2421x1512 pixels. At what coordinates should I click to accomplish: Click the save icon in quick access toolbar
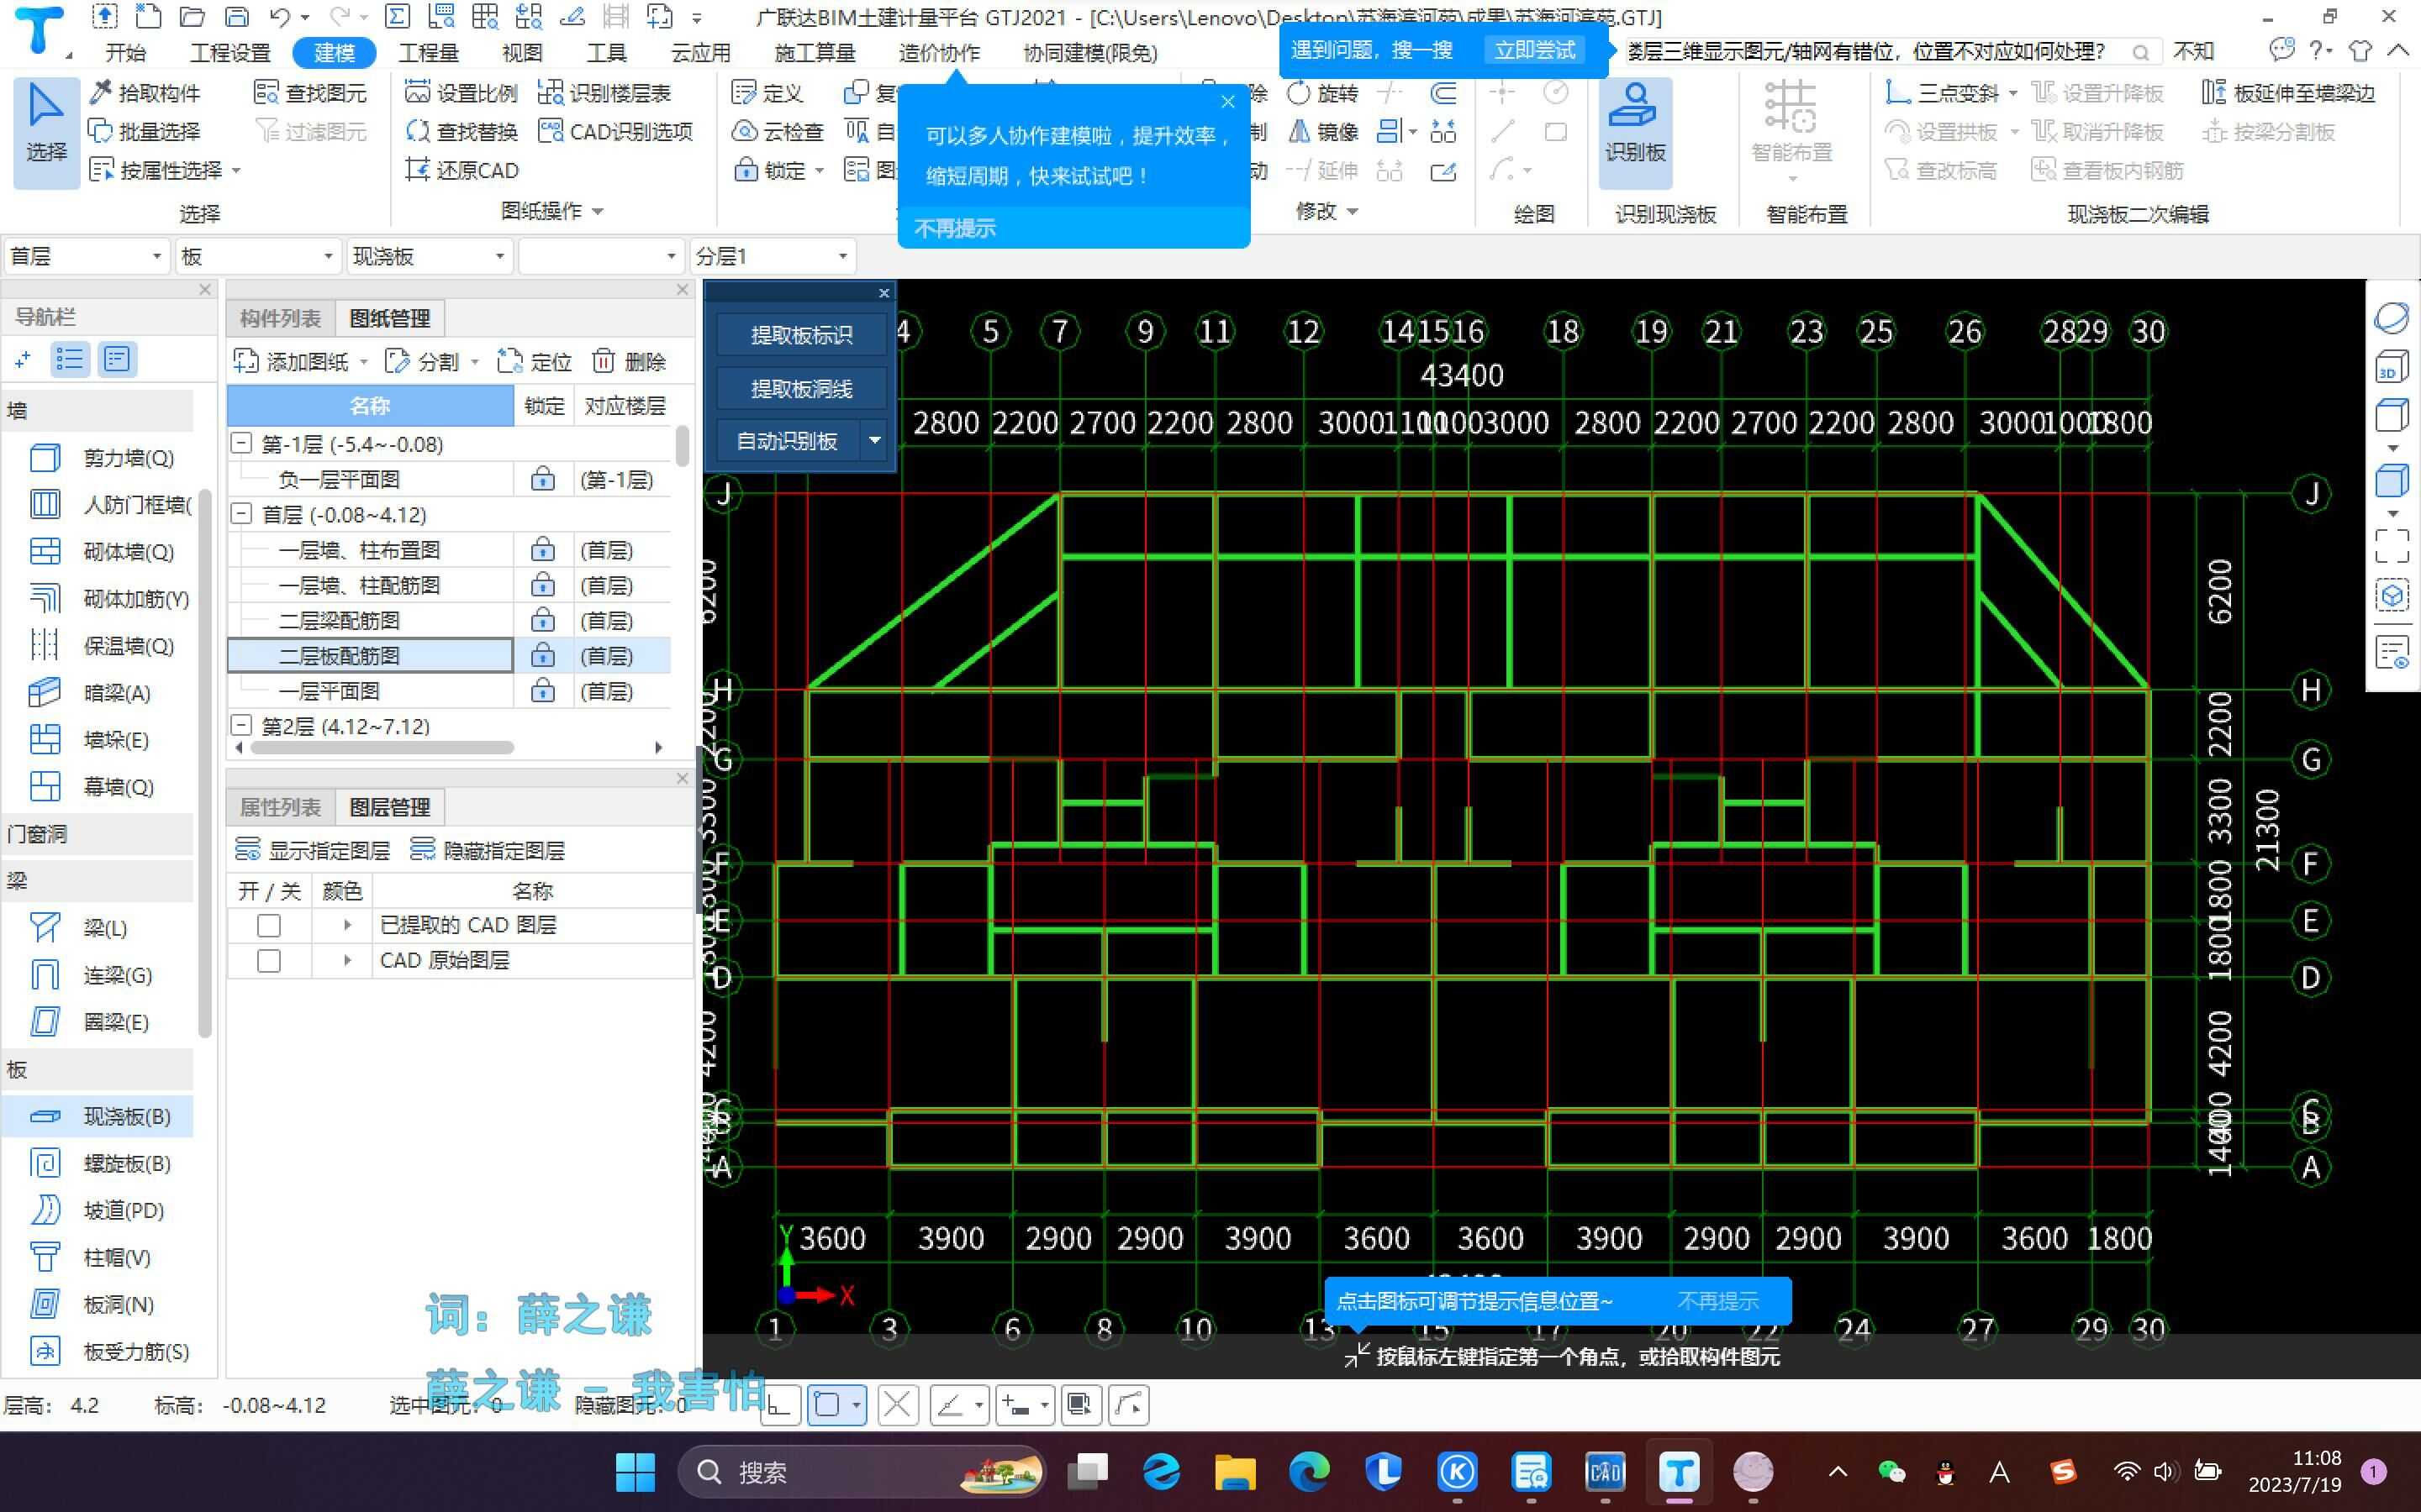pyautogui.click(x=236, y=17)
